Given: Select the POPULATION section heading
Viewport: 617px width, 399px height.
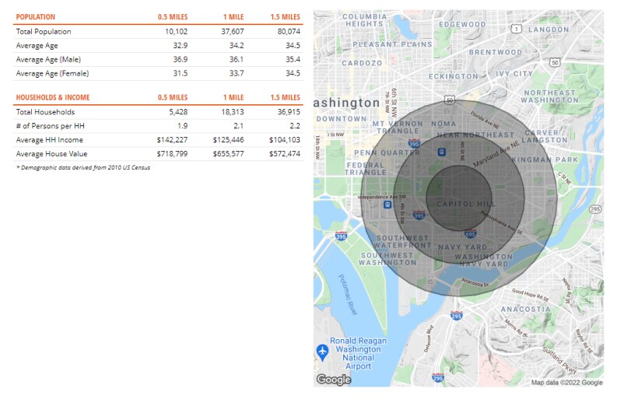Looking at the screenshot, I should pos(35,17).
